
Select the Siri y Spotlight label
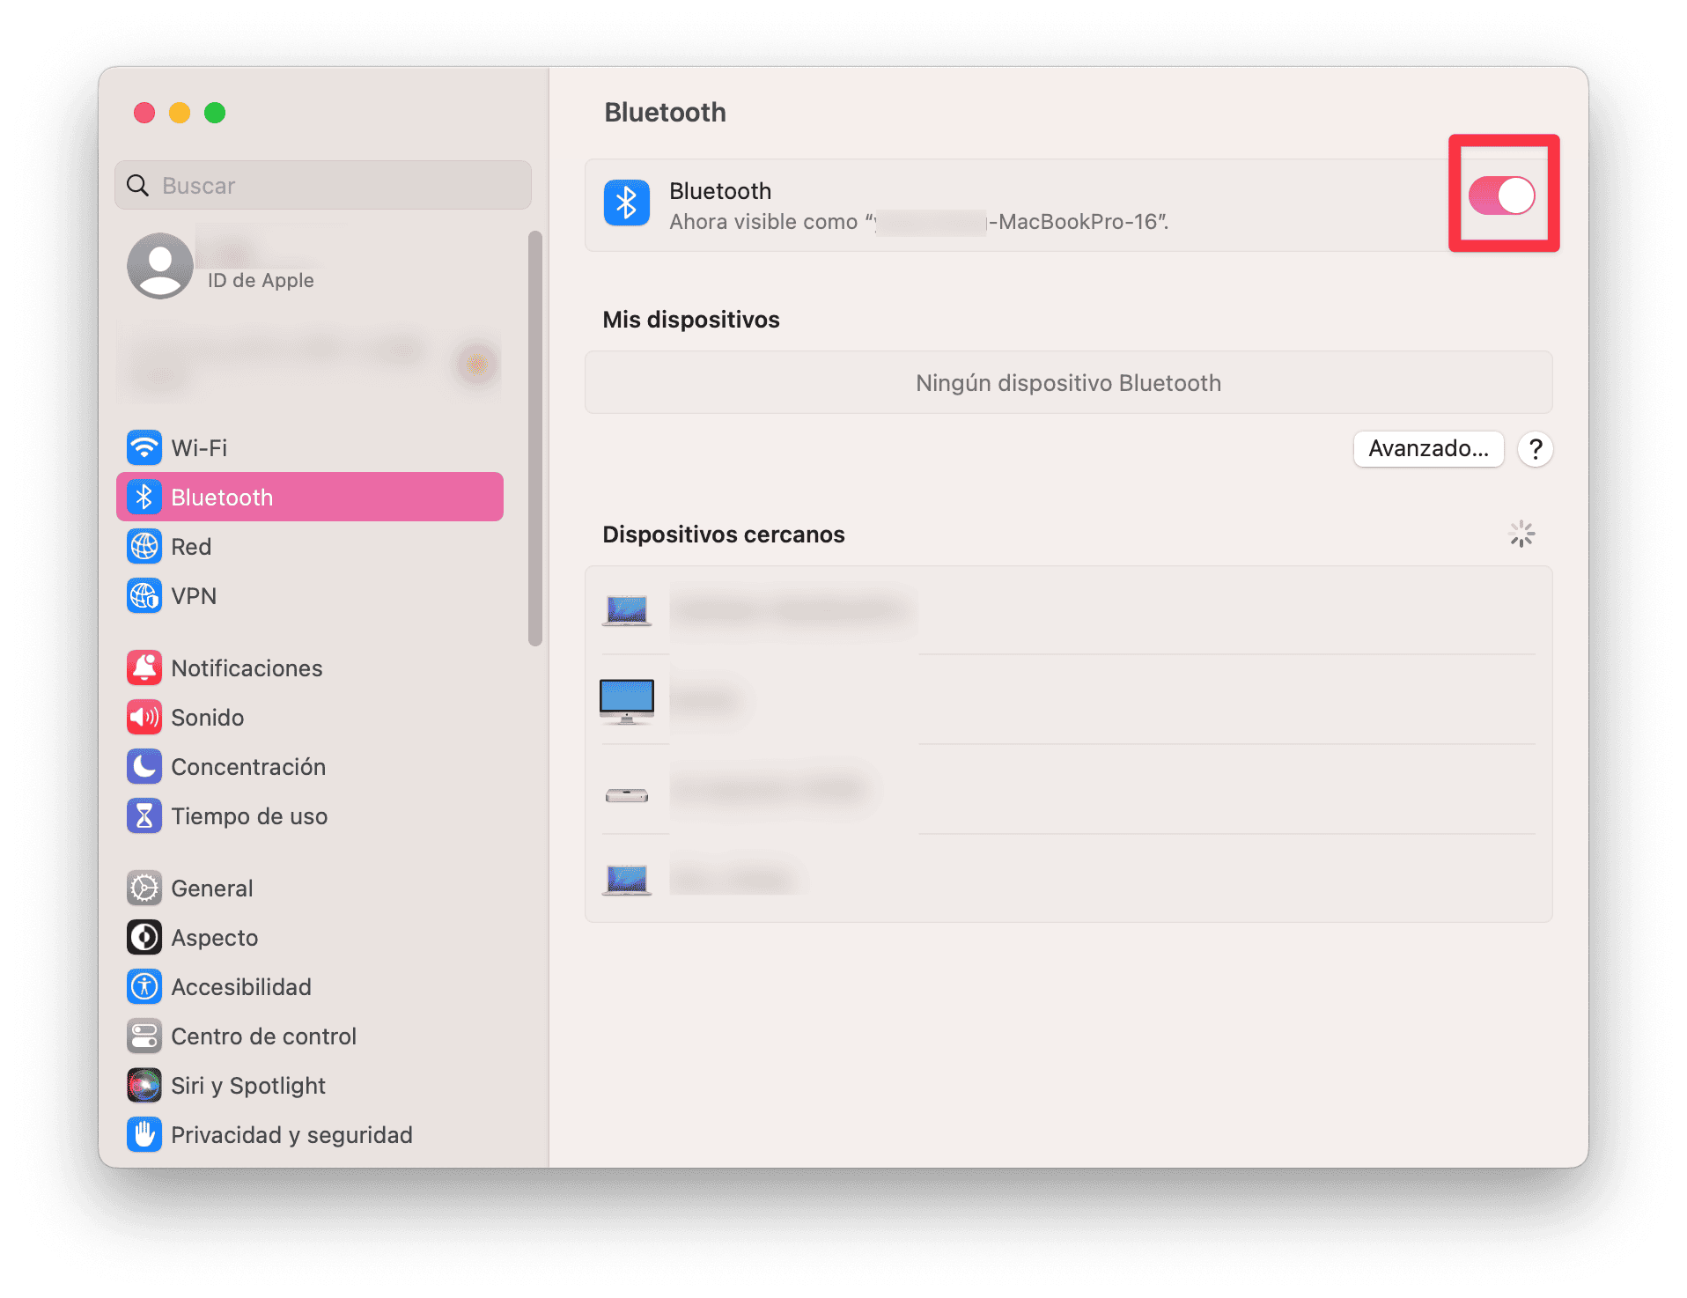(x=247, y=1085)
